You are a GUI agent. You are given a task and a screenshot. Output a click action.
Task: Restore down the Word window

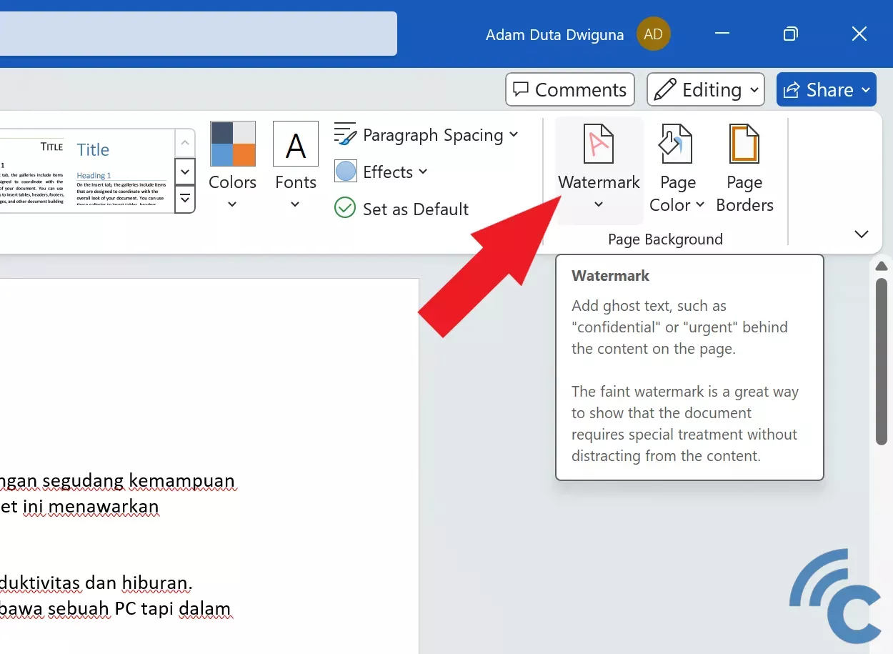pos(791,34)
